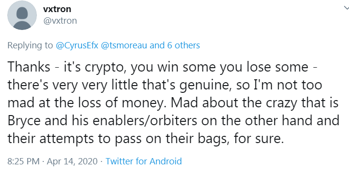Click the word "crypto" in tweet
349x175 pixels.
(x=104, y=68)
